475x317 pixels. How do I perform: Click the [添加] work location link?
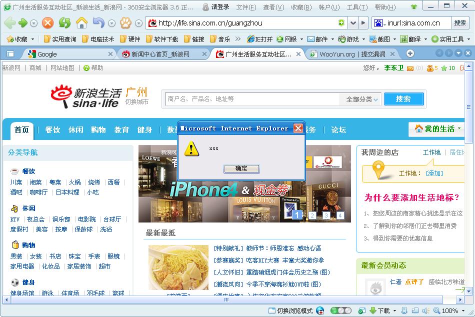[434, 173]
